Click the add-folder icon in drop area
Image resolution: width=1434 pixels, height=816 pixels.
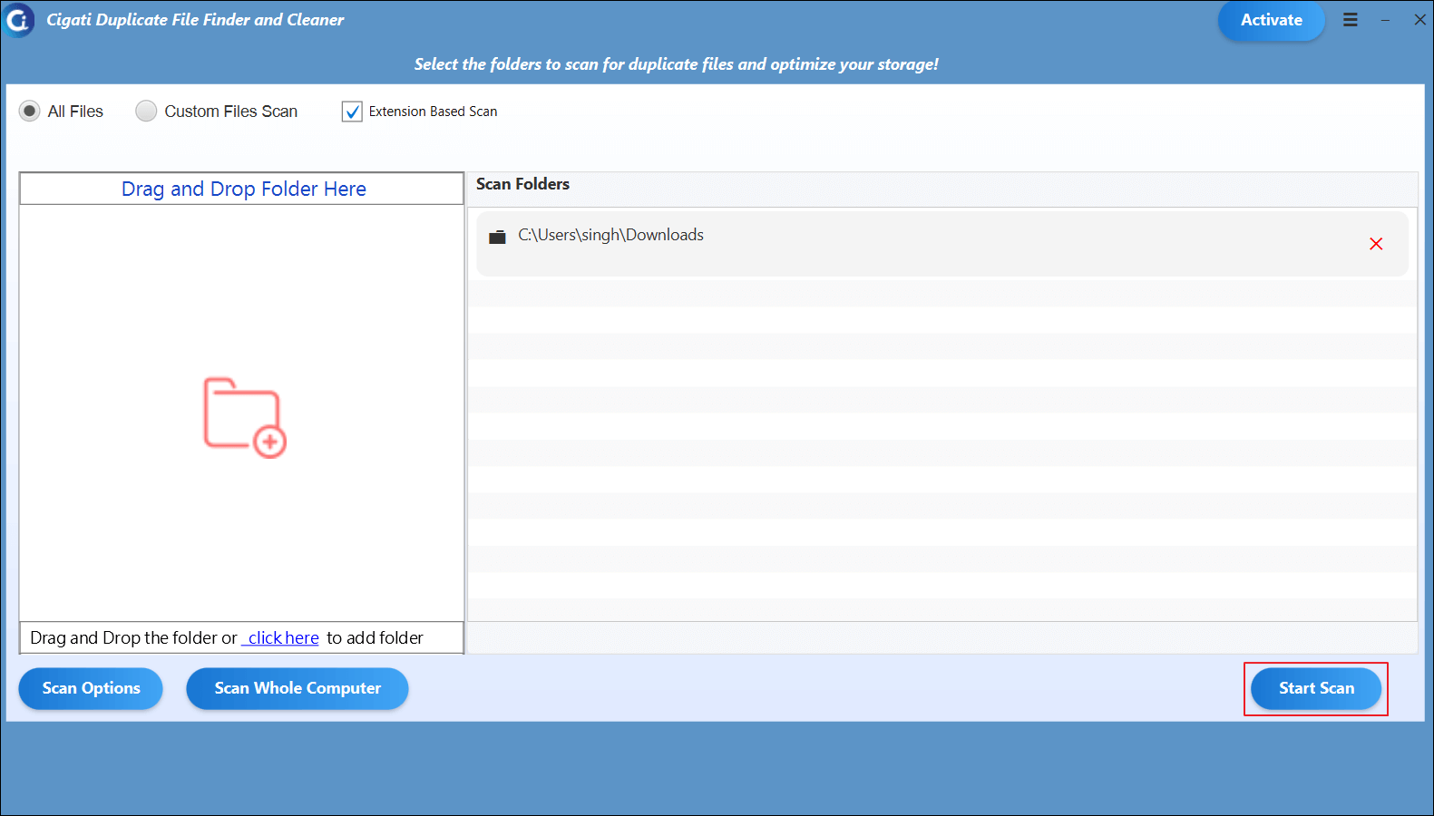point(244,417)
